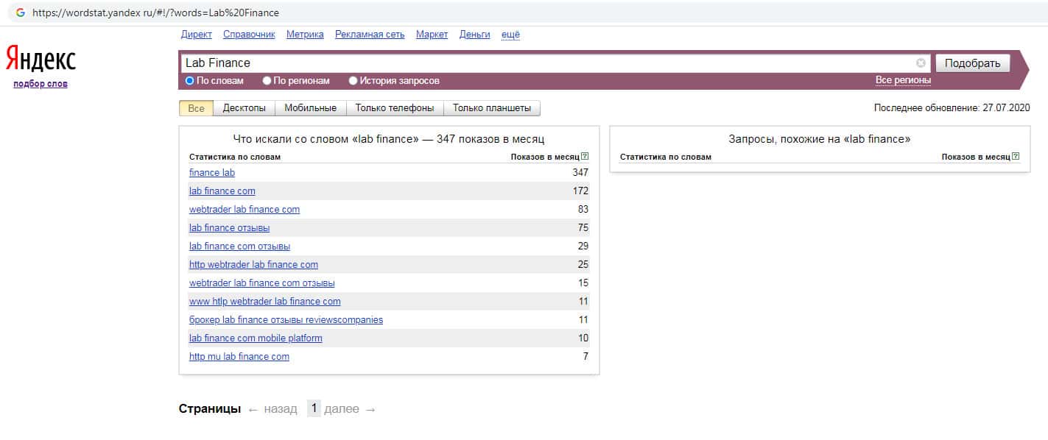
Task: Select the 'История запросов' radio option
Action: pos(354,81)
